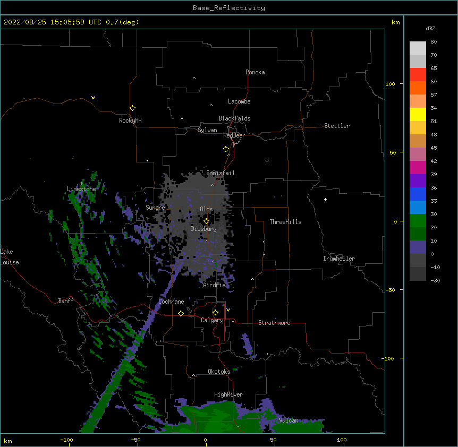Pick the red 65-60 dBZ legend swatch
This screenshot has width=458, height=447.
pos(418,75)
